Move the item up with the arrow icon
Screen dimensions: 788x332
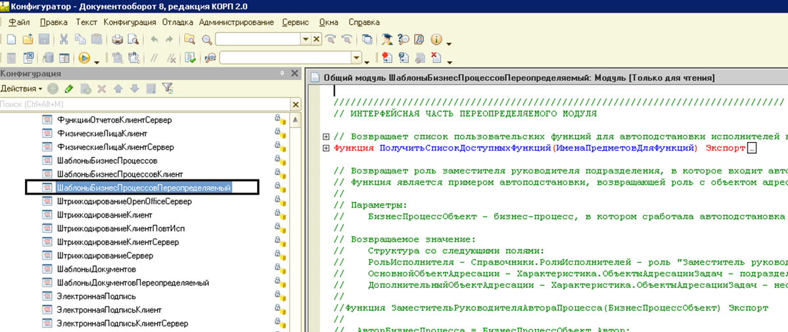(118, 89)
